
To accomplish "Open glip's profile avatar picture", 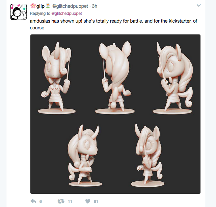I will point(19,12).
